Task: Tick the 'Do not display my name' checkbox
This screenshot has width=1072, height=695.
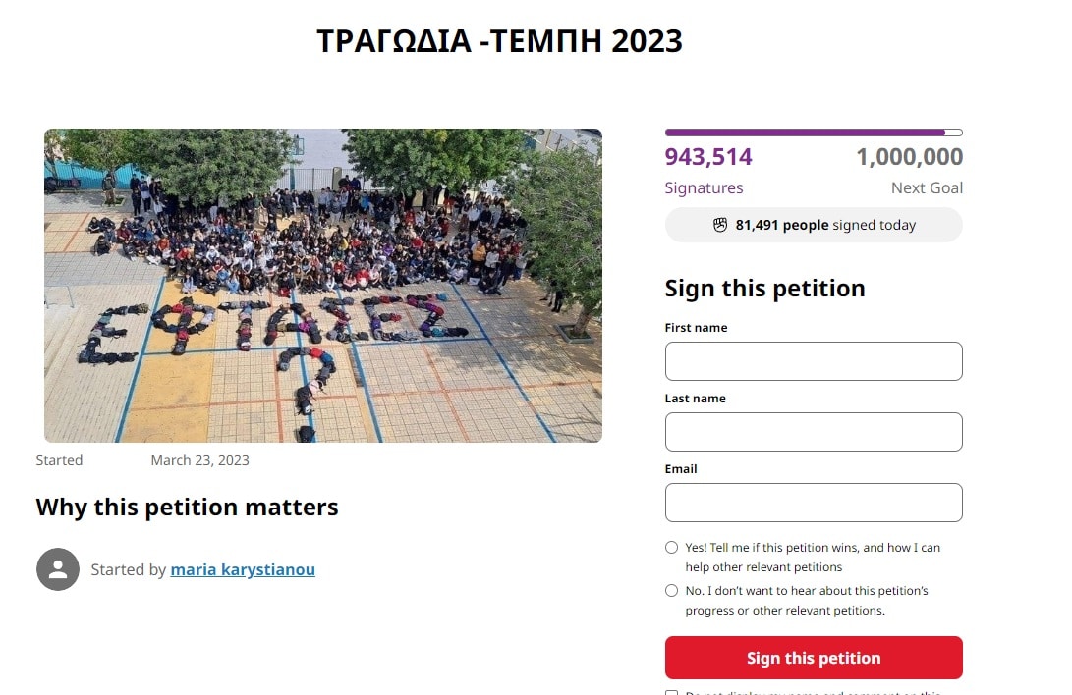Action: coord(671,692)
